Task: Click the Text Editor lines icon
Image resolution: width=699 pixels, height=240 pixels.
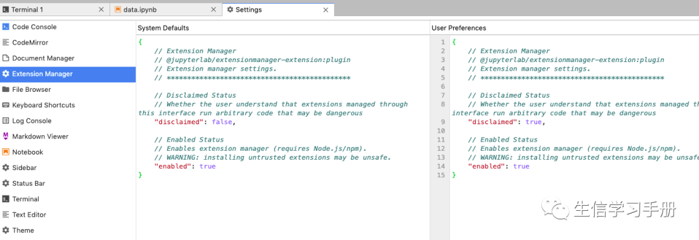Action: (6, 215)
